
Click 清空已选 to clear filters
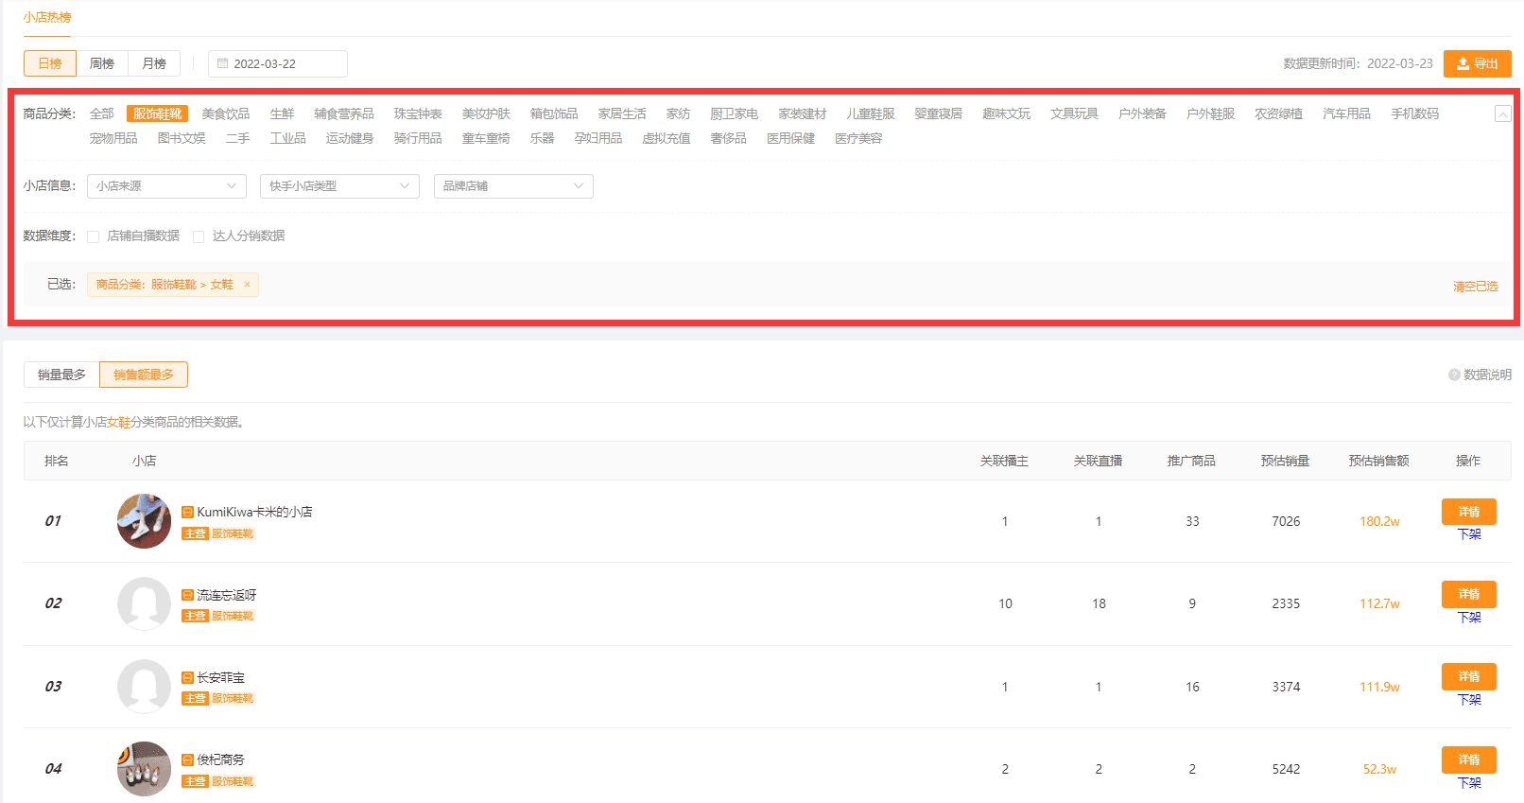(x=1476, y=287)
